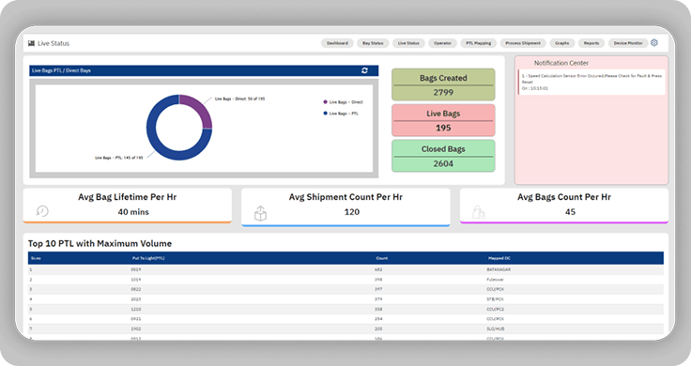Open the Reports tab
This screenshot has height=366, width=691.
pyautogui.click(x=591, y=43)
